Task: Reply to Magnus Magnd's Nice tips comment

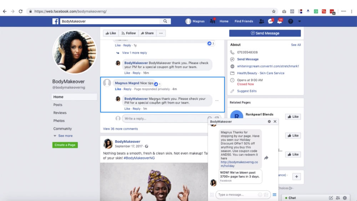Action: pos(127,89)
